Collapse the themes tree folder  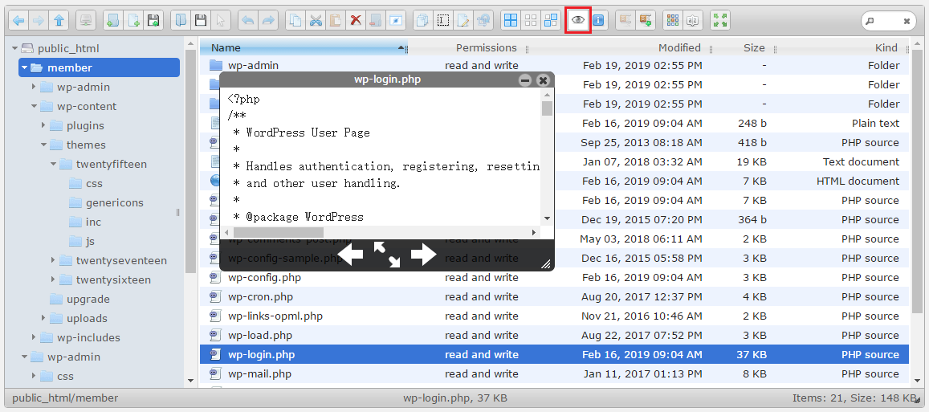(x=43, y=145)
